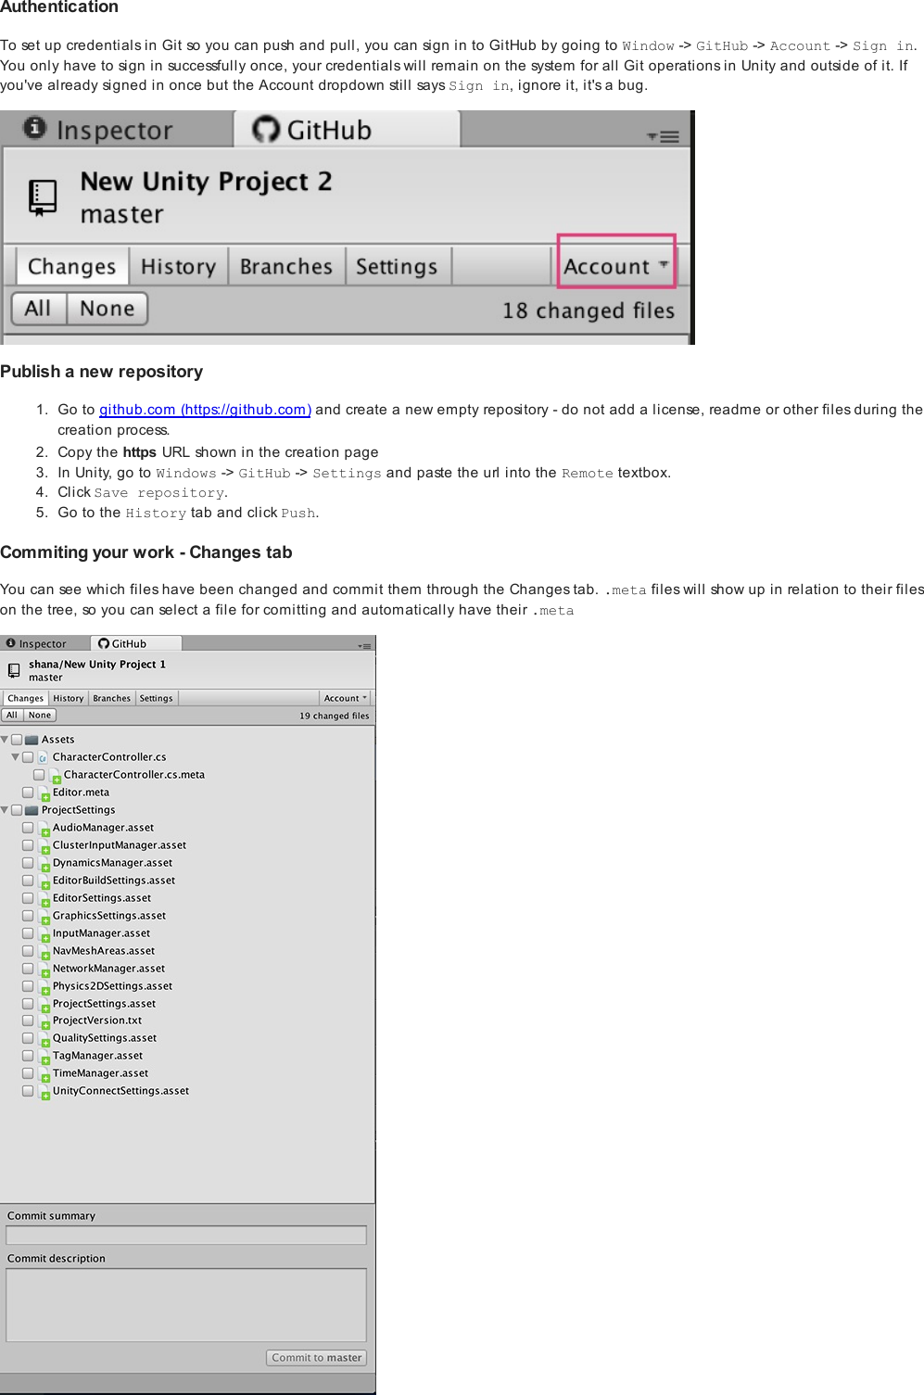
Task: Tick the TagManager.asset checkbox
Action: click(28, 1056)
